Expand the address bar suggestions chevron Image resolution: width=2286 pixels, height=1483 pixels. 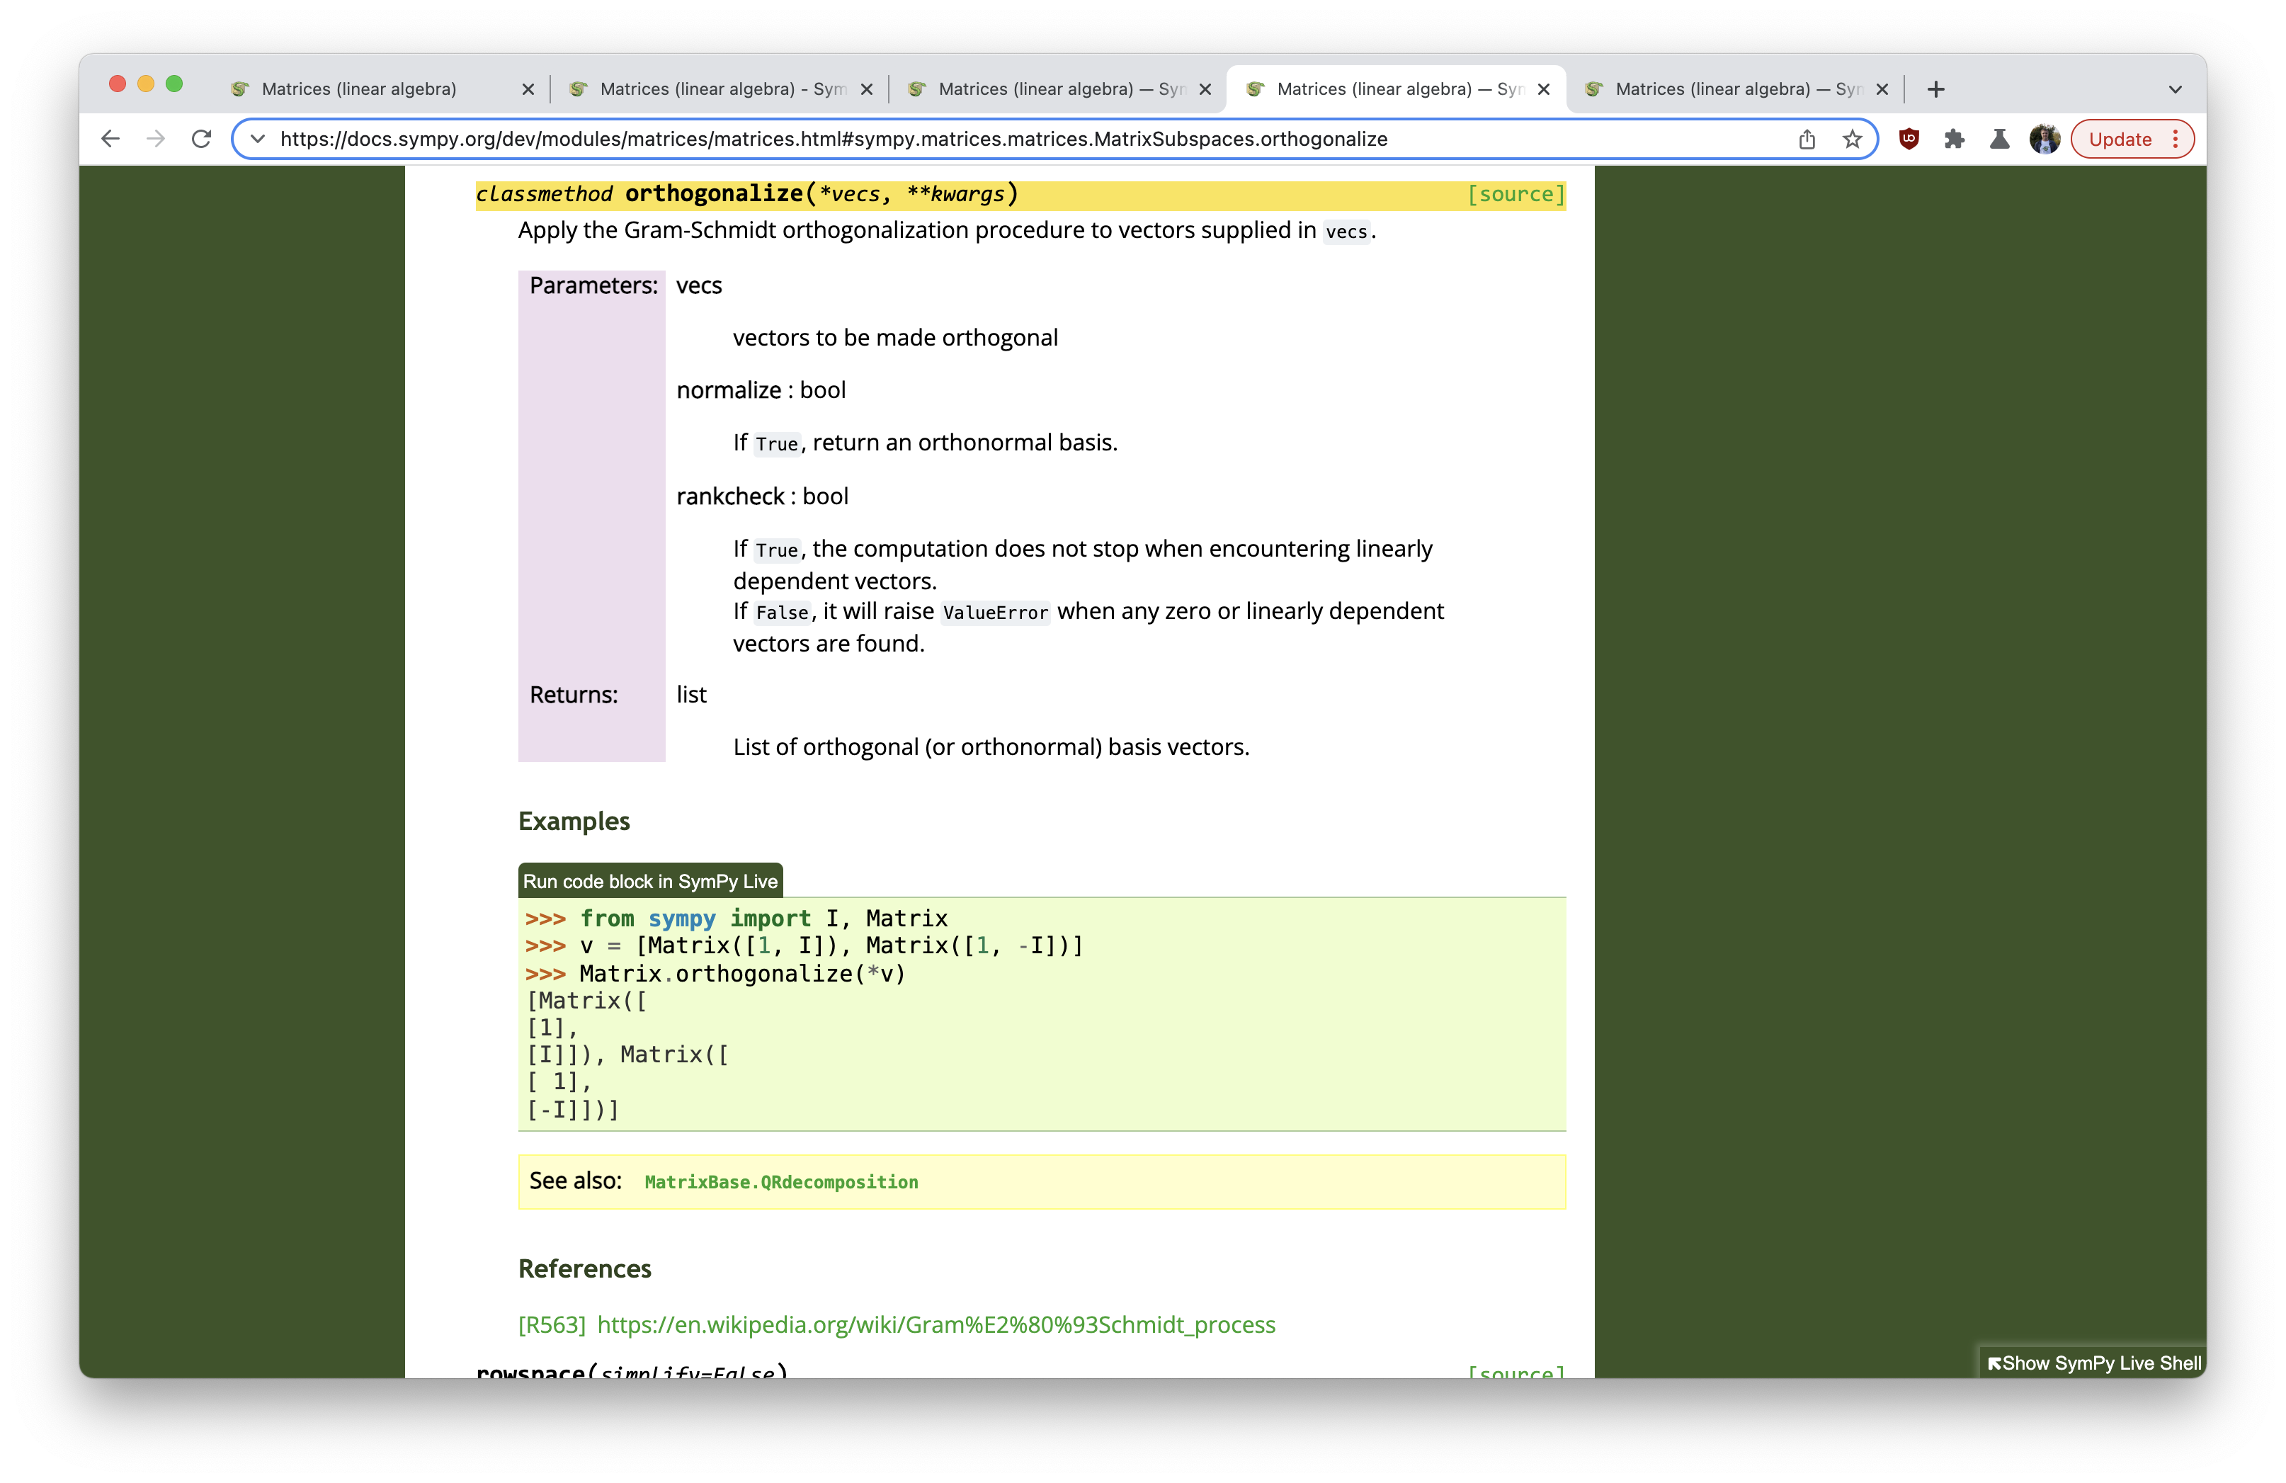257,138
